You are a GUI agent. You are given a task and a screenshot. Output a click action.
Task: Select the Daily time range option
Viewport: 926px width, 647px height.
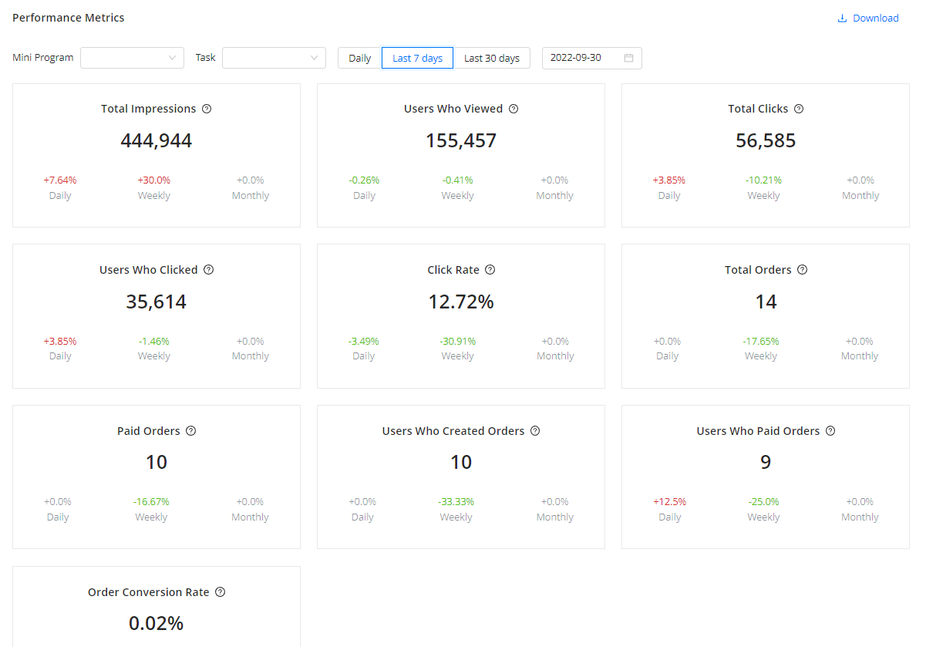359,58
